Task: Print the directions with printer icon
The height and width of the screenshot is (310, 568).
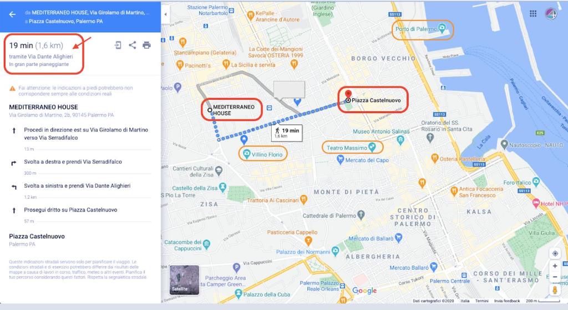Action: click(x=146, y=45)
